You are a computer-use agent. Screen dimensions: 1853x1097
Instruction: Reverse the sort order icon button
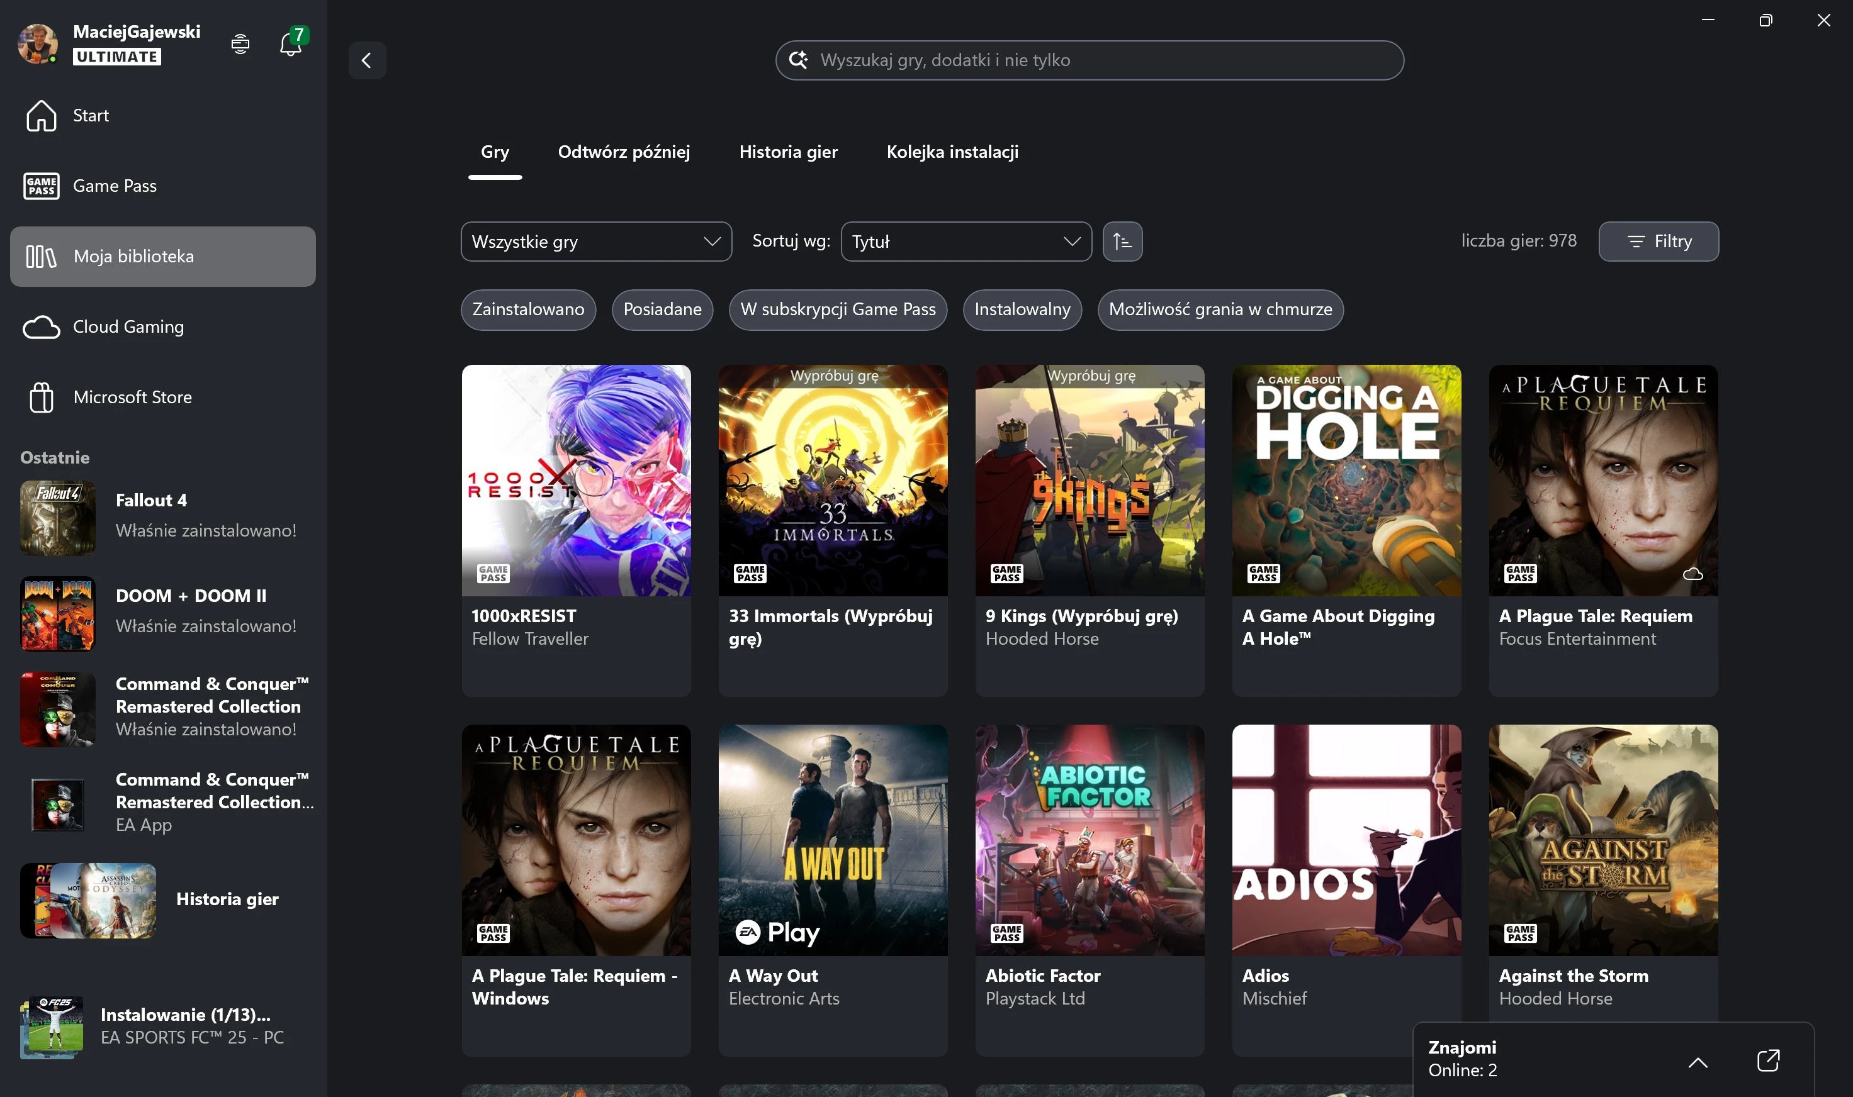[x=1122, y=242]
